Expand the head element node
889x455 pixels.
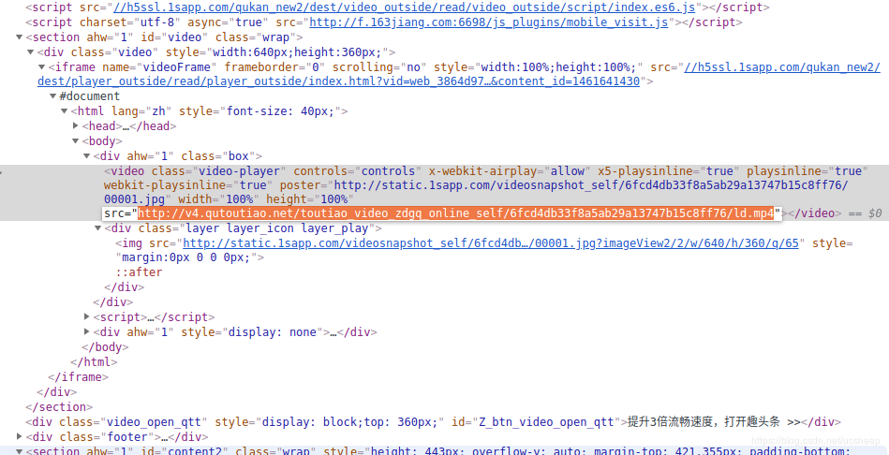click(75, 125)
